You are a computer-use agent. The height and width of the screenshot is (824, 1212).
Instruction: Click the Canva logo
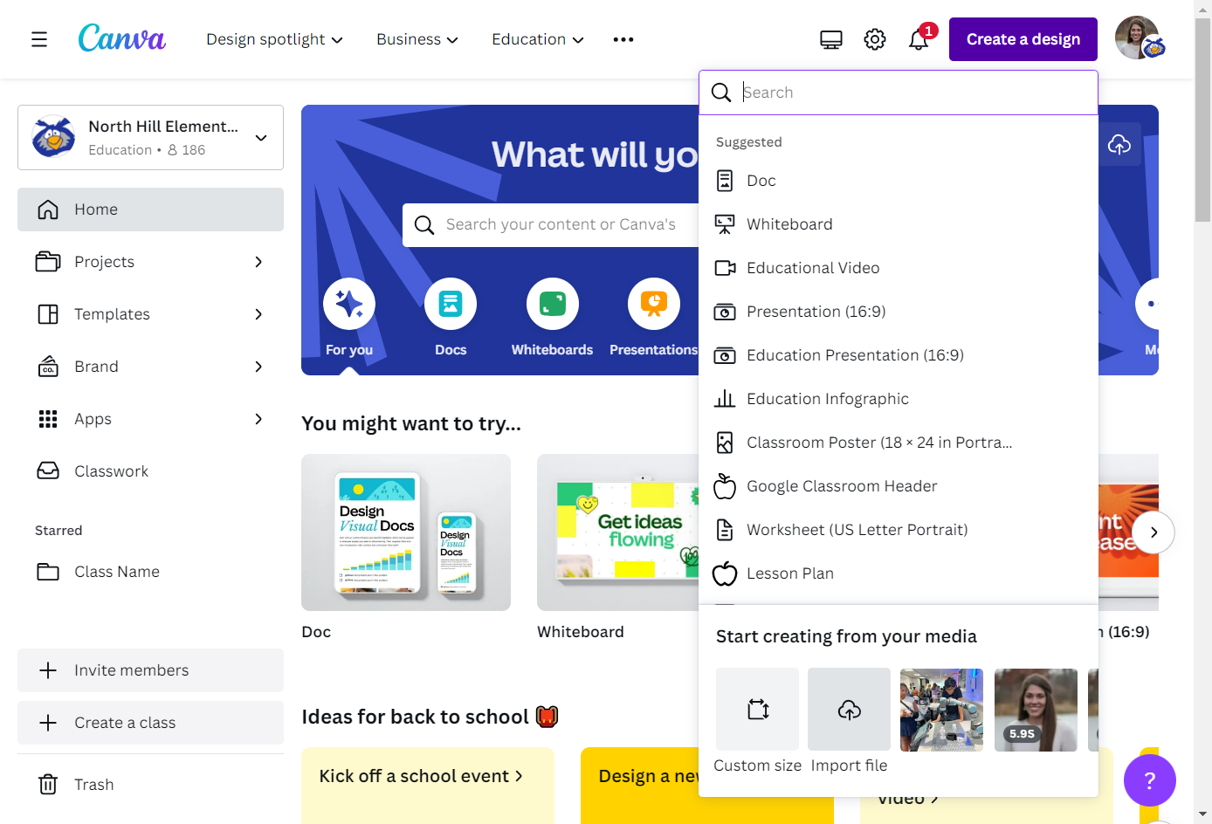coord(122,39)
